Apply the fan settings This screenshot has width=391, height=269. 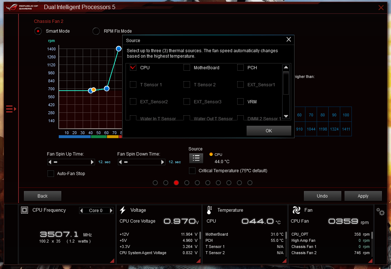pyautogui.click(x=363, y=196)
